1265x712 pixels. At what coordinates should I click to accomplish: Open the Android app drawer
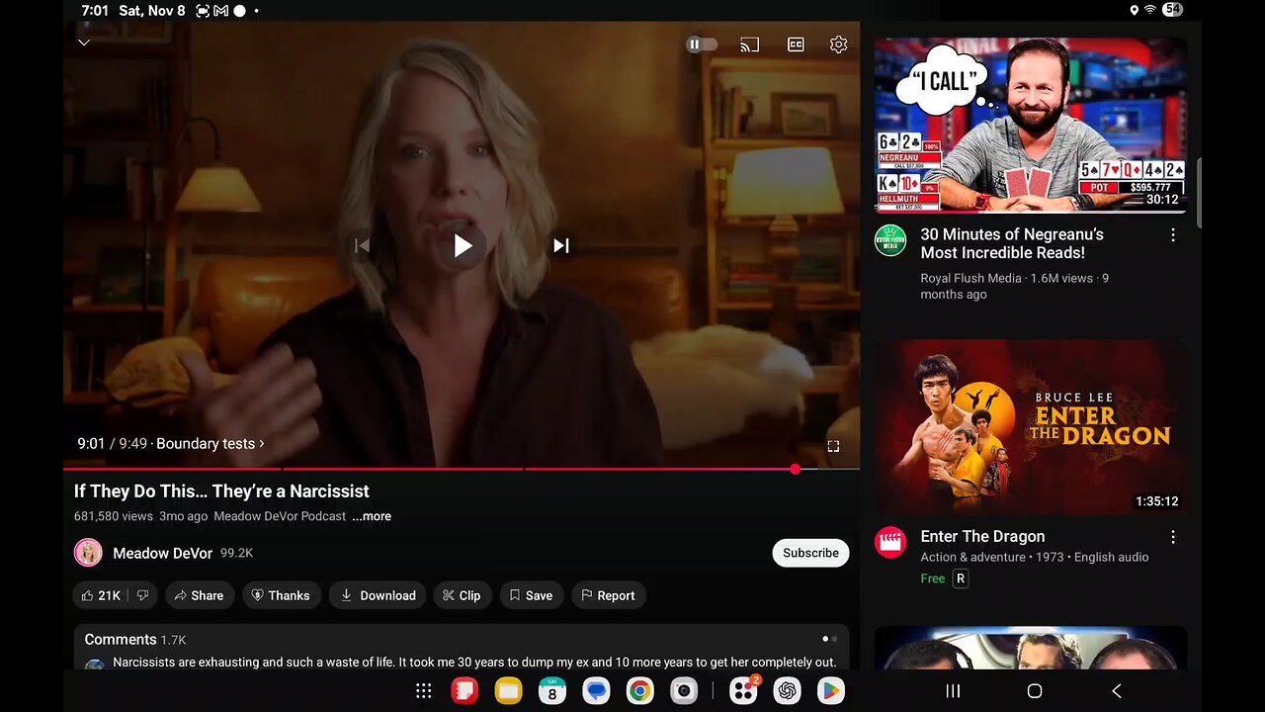click(423, 691)
